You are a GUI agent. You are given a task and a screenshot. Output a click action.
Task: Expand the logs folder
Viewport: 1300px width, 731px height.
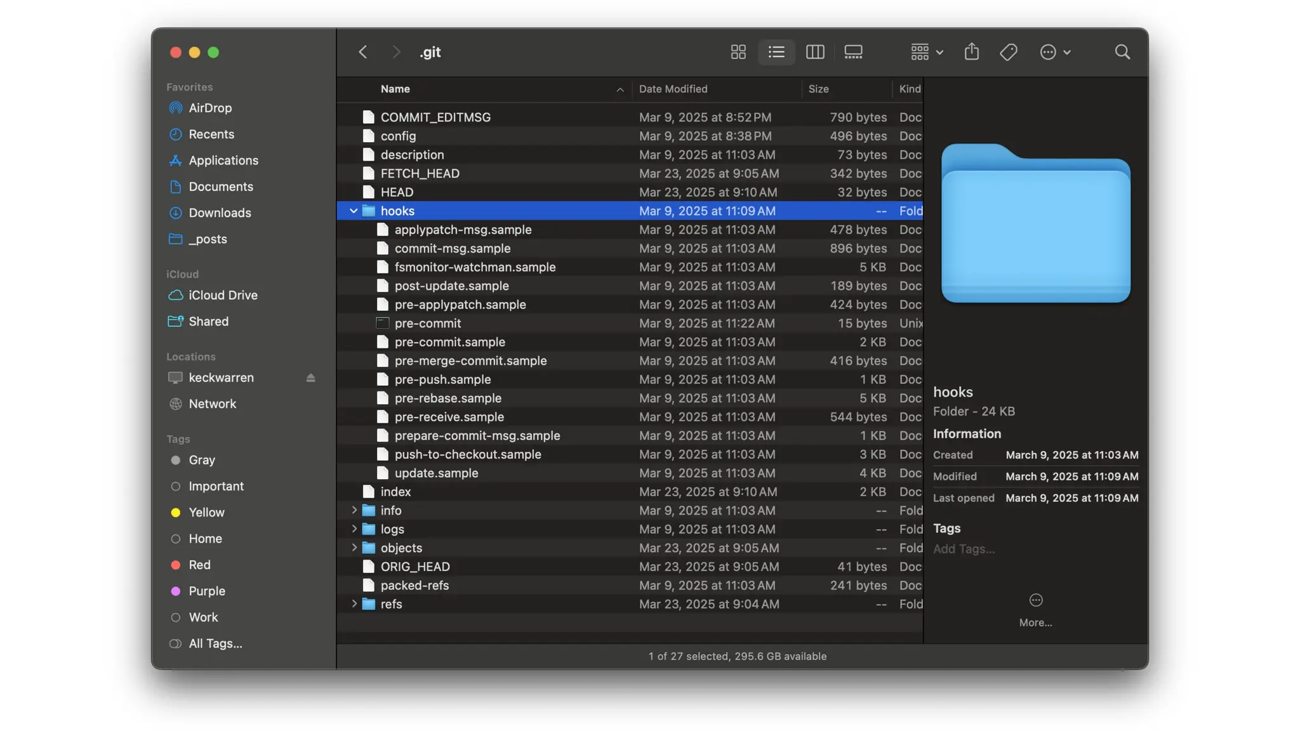pyautogui.click(x=354, y=529)
